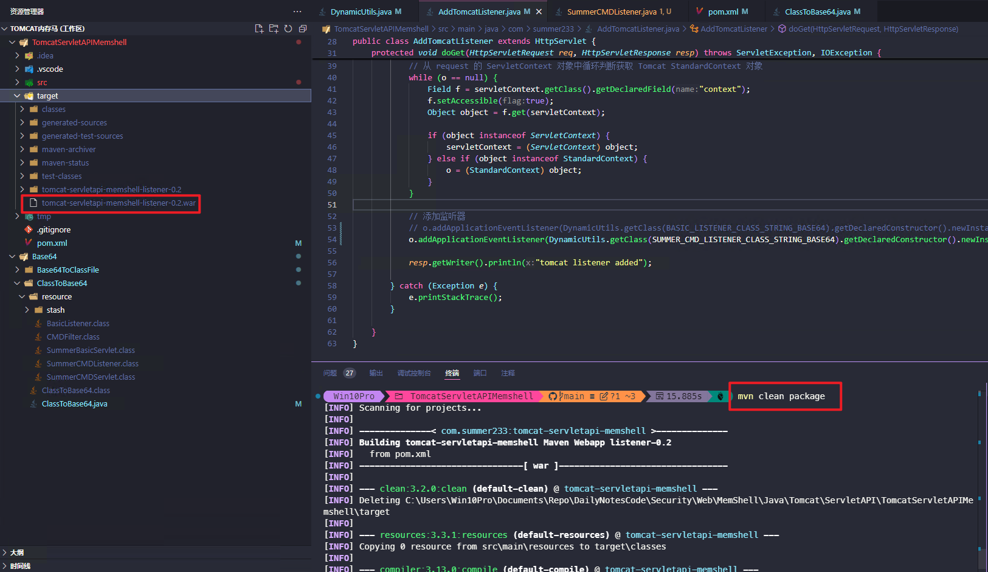Click the pom.xml Maven icon in explorer
This screenshot has height=572, width=988.
click(29, 243)
